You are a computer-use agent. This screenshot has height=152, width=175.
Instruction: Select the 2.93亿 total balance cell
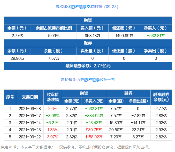[161, 130]
